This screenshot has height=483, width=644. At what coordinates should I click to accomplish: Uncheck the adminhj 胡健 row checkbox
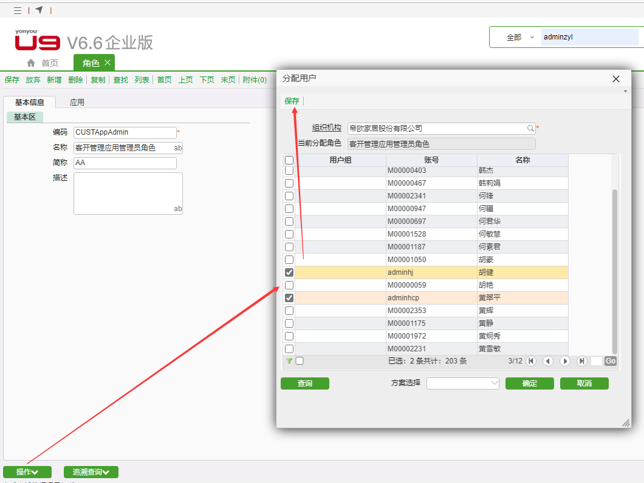tap(289, 272)
